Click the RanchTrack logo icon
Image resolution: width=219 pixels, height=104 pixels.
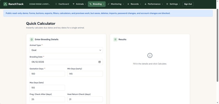[5, 4]
